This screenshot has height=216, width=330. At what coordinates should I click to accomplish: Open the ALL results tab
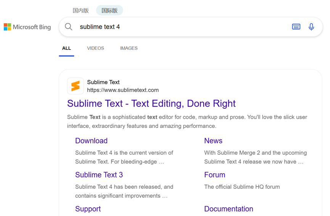pos(66,48)
